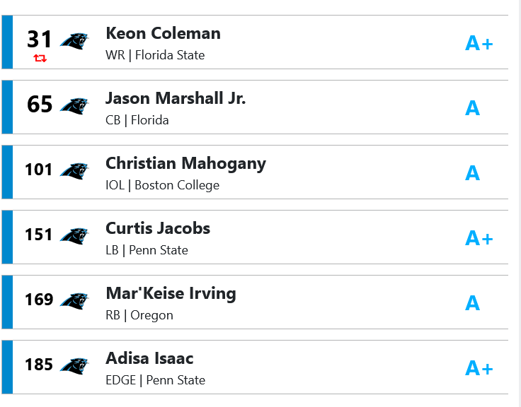The height and width of the screenshot is (407, 521).
Task: Click Panthers logo beside Christian Mahogany
Action: [x=74, y=171]
